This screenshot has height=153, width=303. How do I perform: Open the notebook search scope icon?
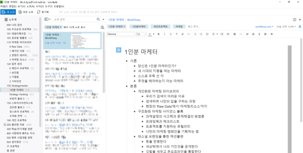pyautogui.click(x=102, y=27)
